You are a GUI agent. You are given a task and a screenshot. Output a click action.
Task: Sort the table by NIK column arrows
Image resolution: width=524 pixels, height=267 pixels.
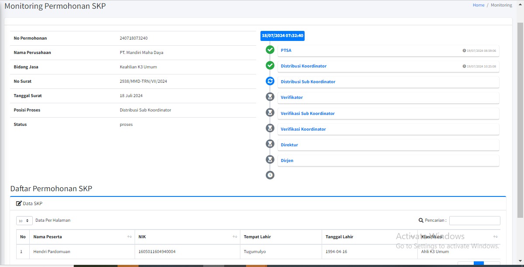click(235, 237)
